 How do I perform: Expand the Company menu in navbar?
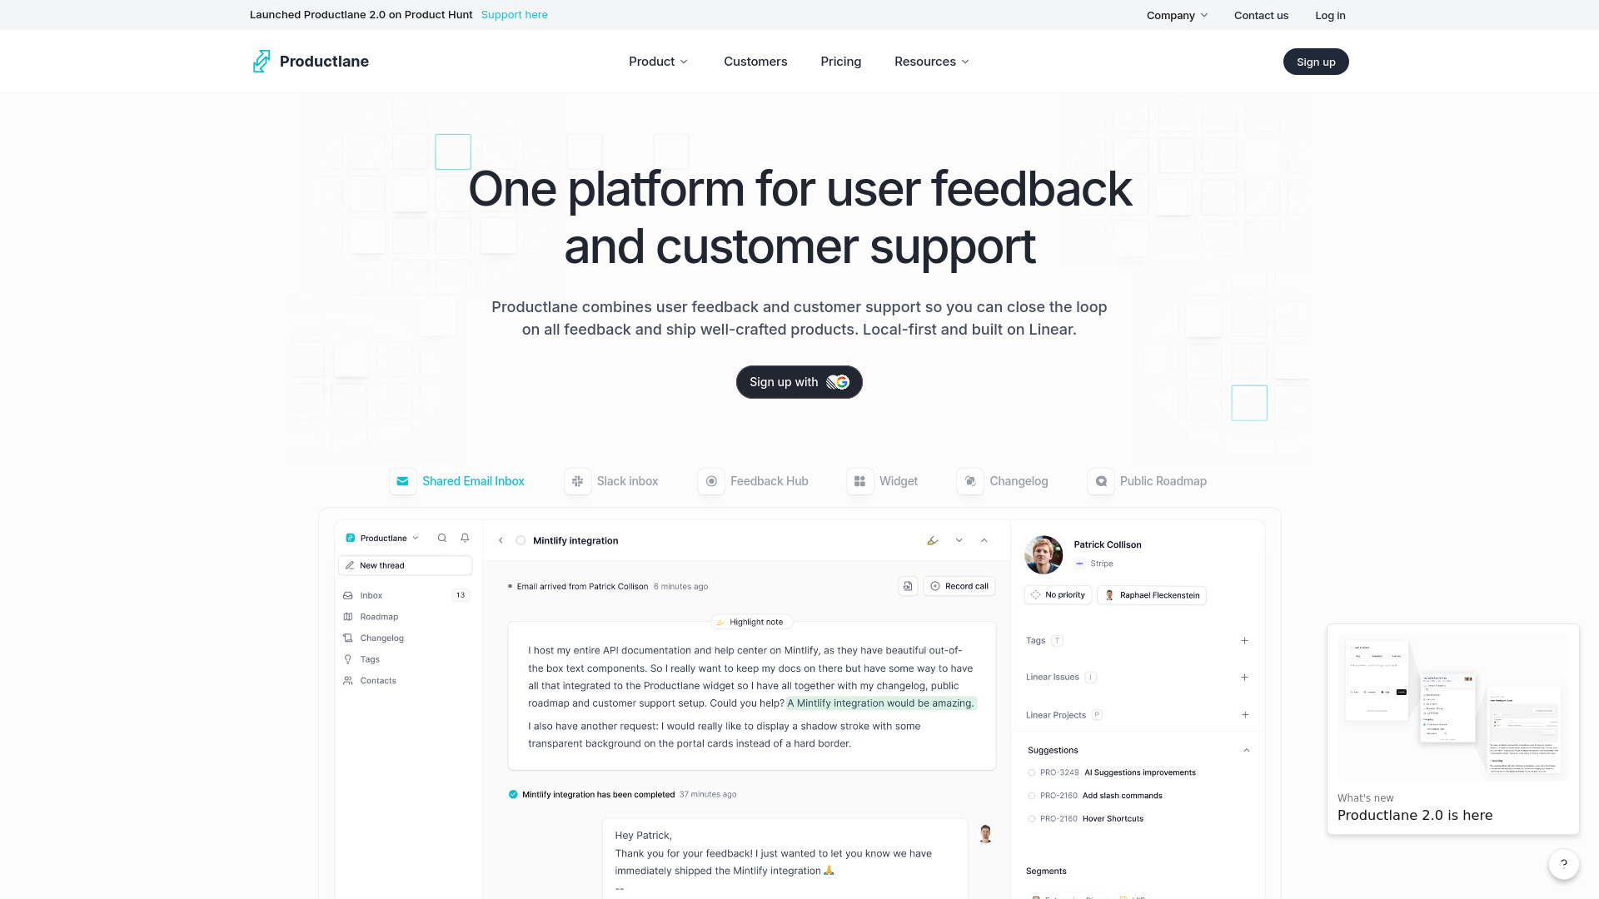[x=1178, y=14]
